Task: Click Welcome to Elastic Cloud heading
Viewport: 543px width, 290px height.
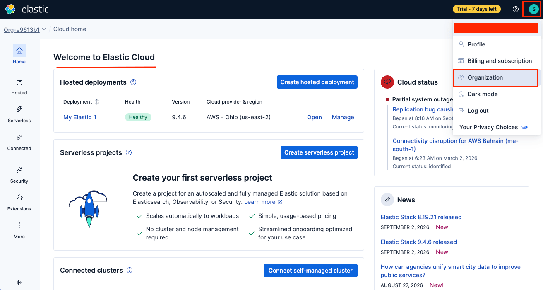Action: (104, 57)
